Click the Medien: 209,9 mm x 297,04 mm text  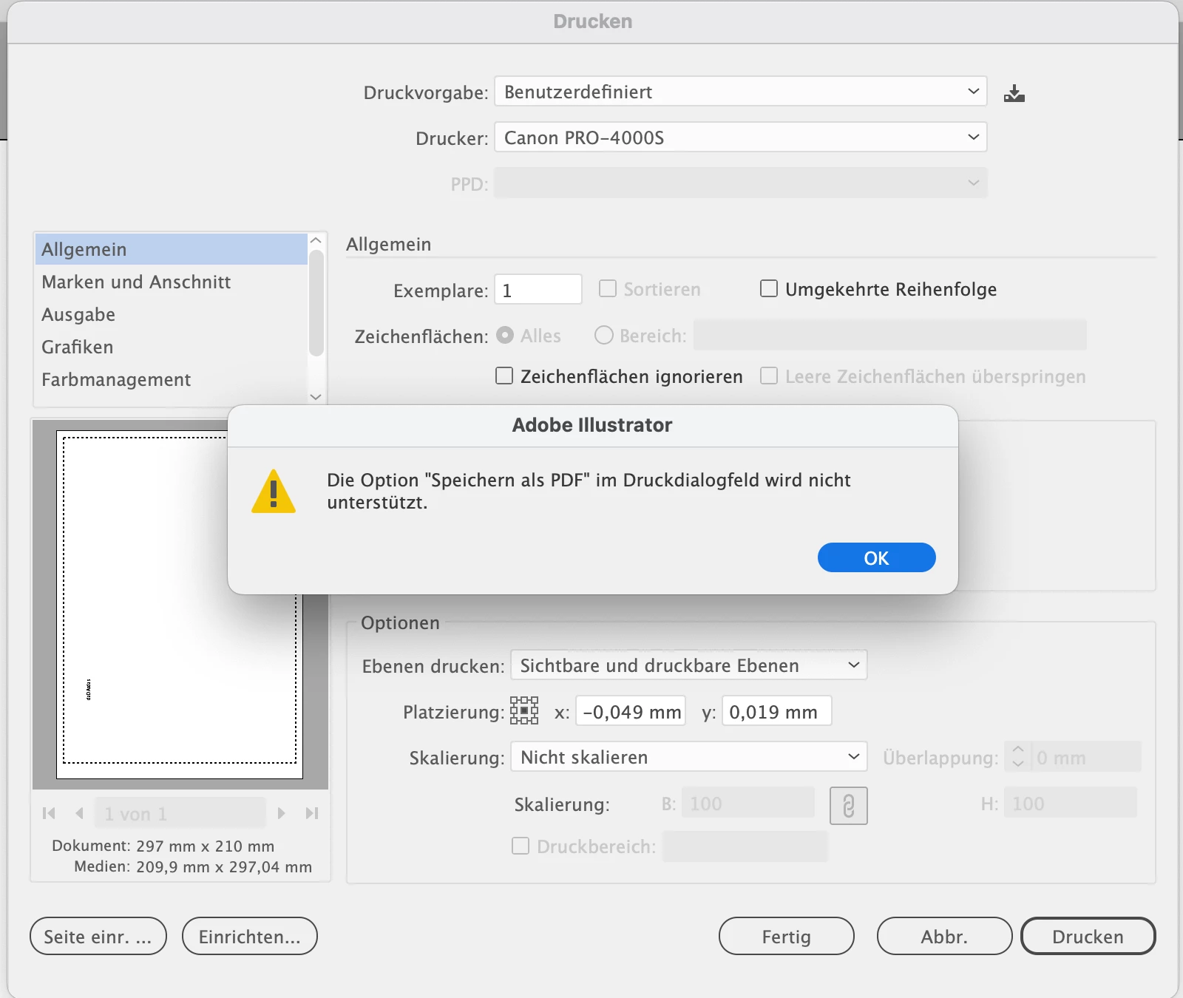click(193, 866)
